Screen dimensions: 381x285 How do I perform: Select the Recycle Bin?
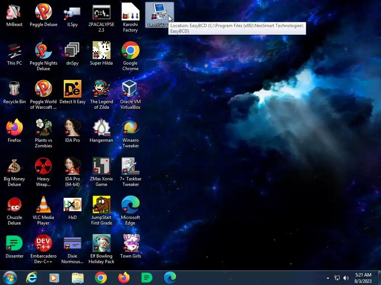coord(15,92)
